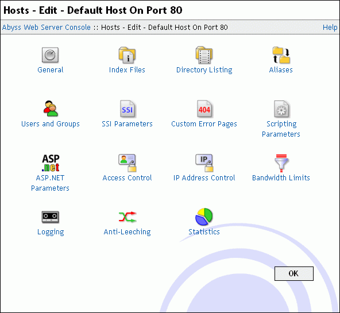Click the Bandwidth Limits funnel icon
This screenshot has height=313, width=340.
[281, 163]
